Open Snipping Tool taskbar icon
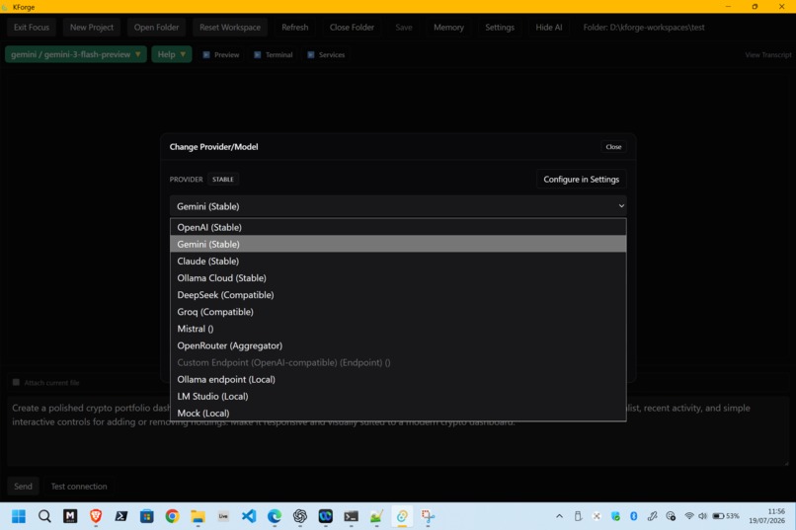The image size is (796, 530). click(x=428, y=516)
